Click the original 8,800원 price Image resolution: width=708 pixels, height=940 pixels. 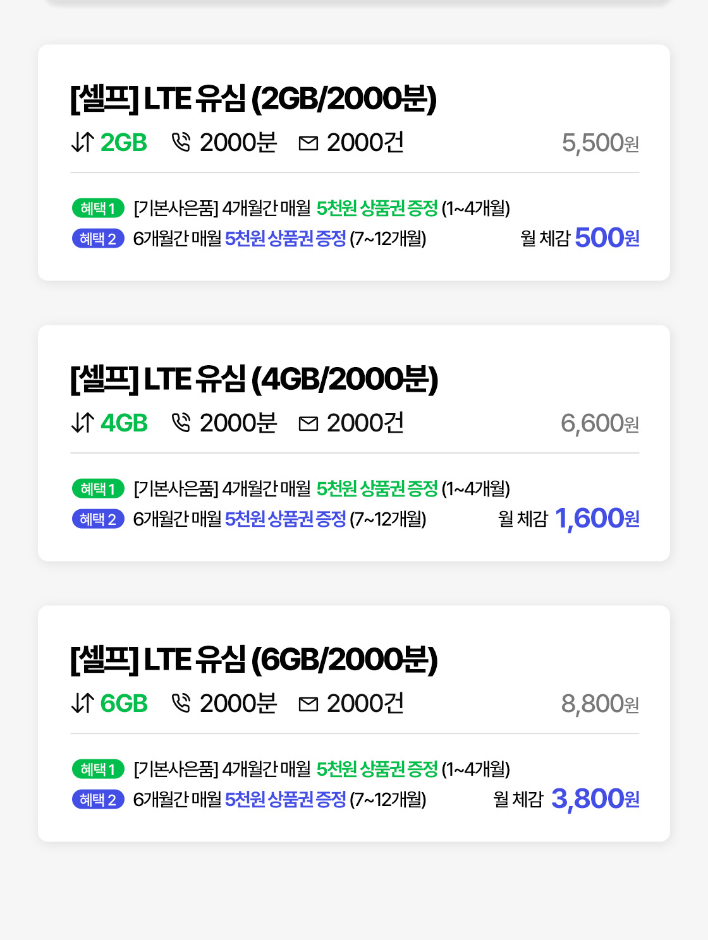point(599,704)
